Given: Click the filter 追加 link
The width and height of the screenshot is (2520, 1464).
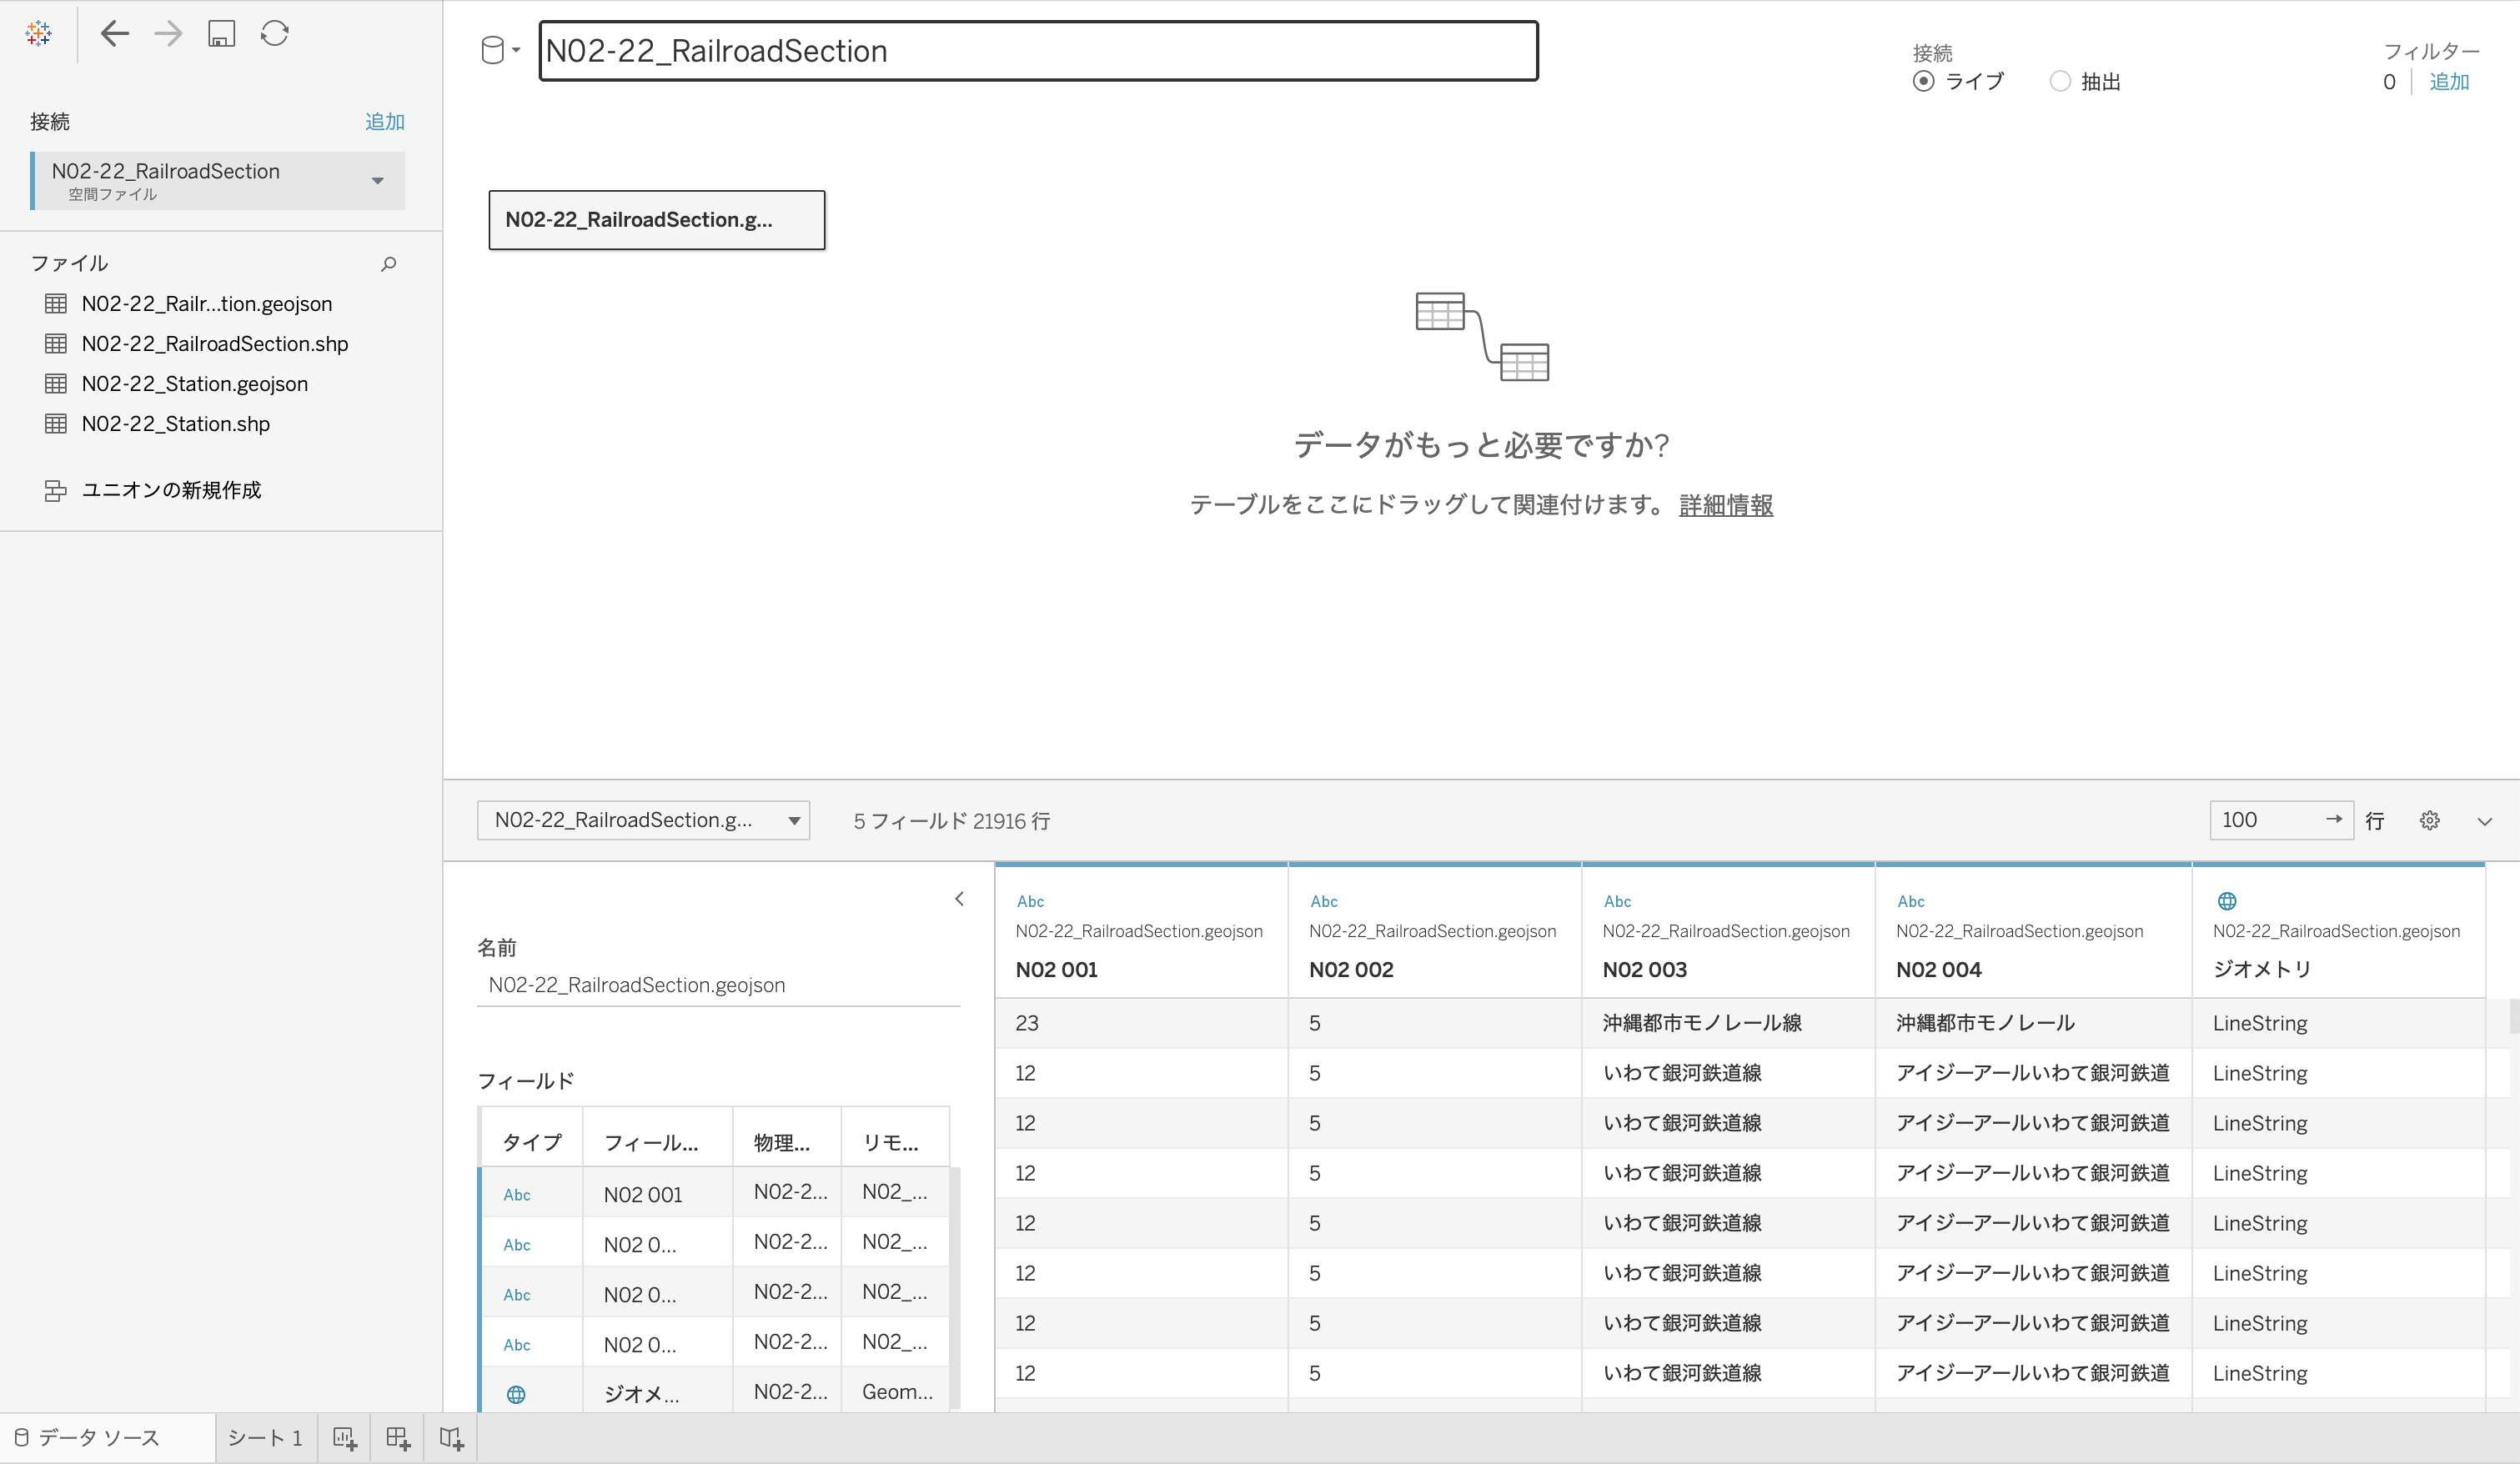Looking at the screenshot, I should tap(2451, 82).
